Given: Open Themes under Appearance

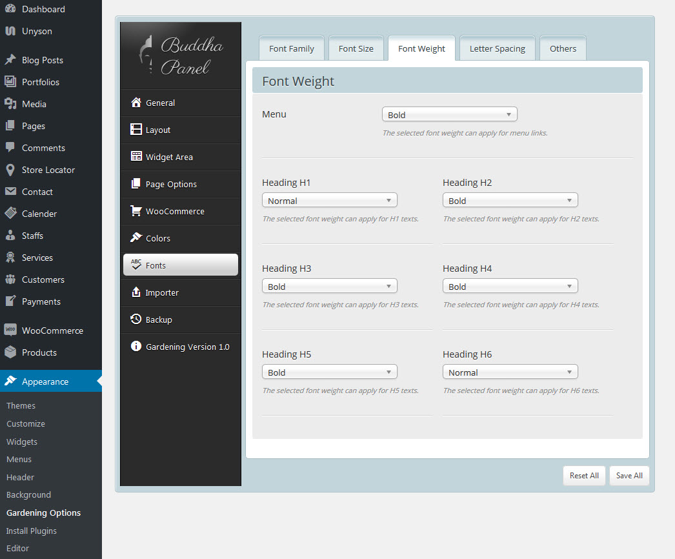Looking at the screenshot, I should [x=21, y=405].
